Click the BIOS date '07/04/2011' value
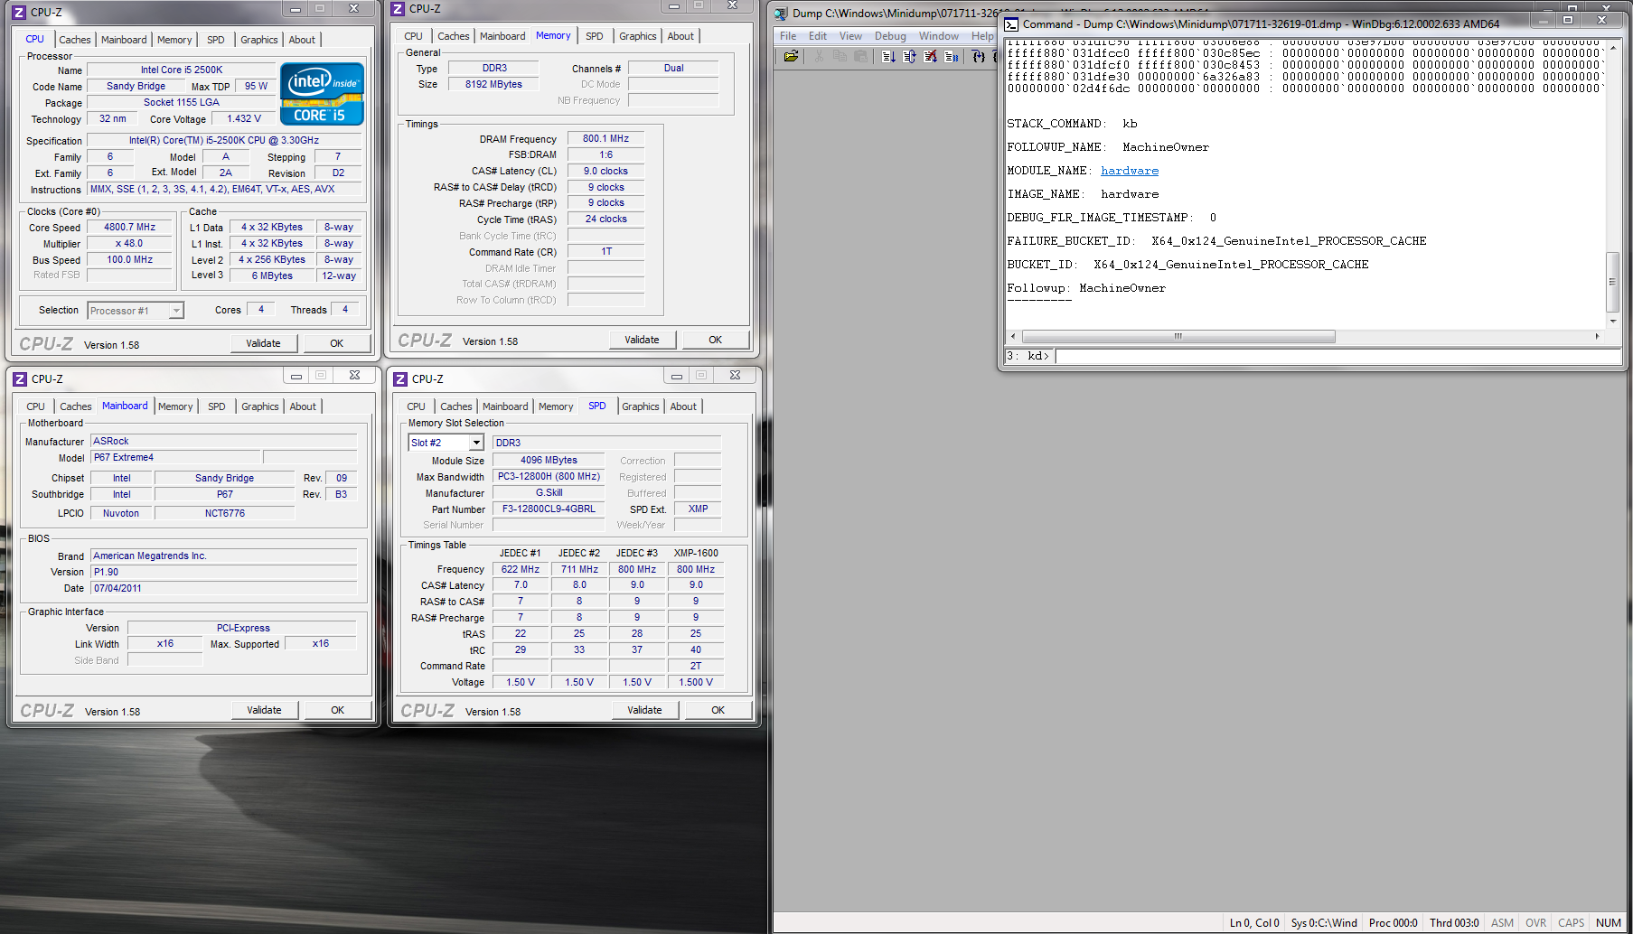 coord(224,588)
